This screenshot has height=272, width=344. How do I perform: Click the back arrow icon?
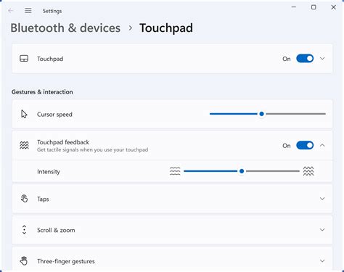[x=10, y=11]
